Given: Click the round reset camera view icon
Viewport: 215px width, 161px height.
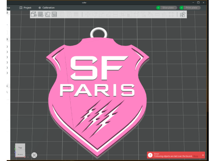Looking at the screenshot, I should pos(34,155).
